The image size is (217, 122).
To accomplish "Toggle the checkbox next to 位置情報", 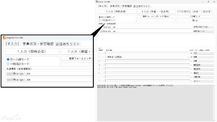I will [x=192, y=77].
